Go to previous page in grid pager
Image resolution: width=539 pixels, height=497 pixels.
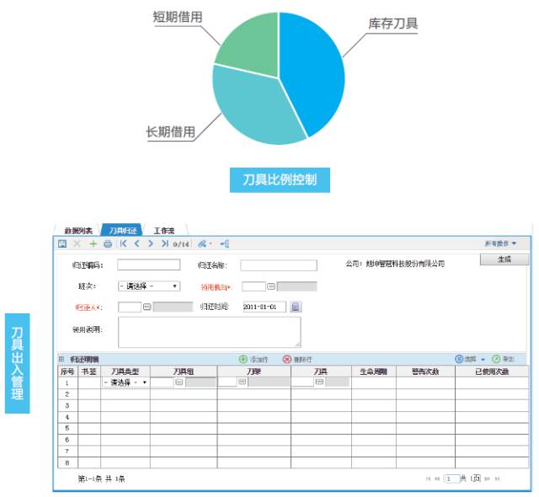pyautogui.click(x=437, y=478)
